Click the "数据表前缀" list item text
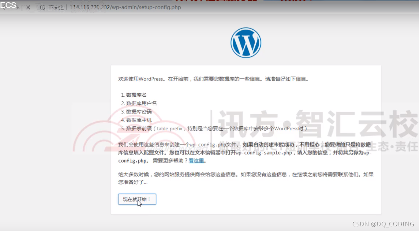The width and height of the screenshot is (419, 231). (x=217, y=128)
